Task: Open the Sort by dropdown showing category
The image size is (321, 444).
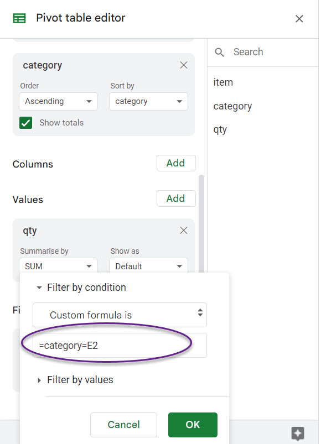Action: (148, 101)
